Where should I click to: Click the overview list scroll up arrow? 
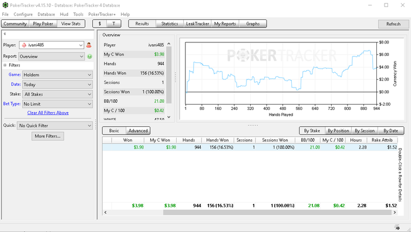[169, 44]
